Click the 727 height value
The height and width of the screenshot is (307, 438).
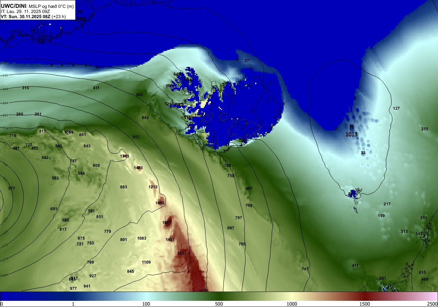pos(29,145)
